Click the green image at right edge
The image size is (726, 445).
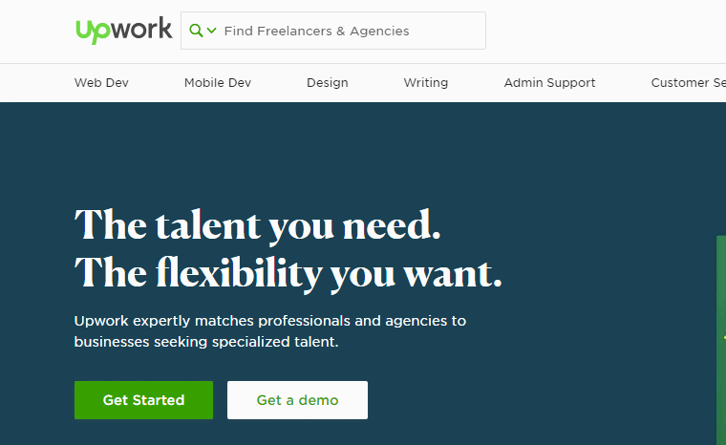click(x=721, y=340)
